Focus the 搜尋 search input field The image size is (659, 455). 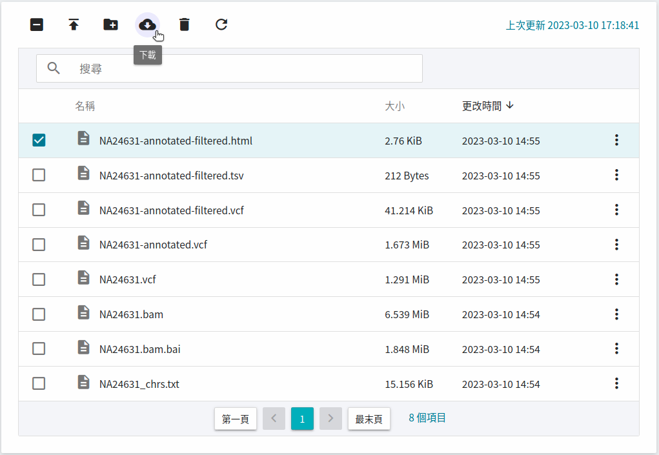coord(230,68)
